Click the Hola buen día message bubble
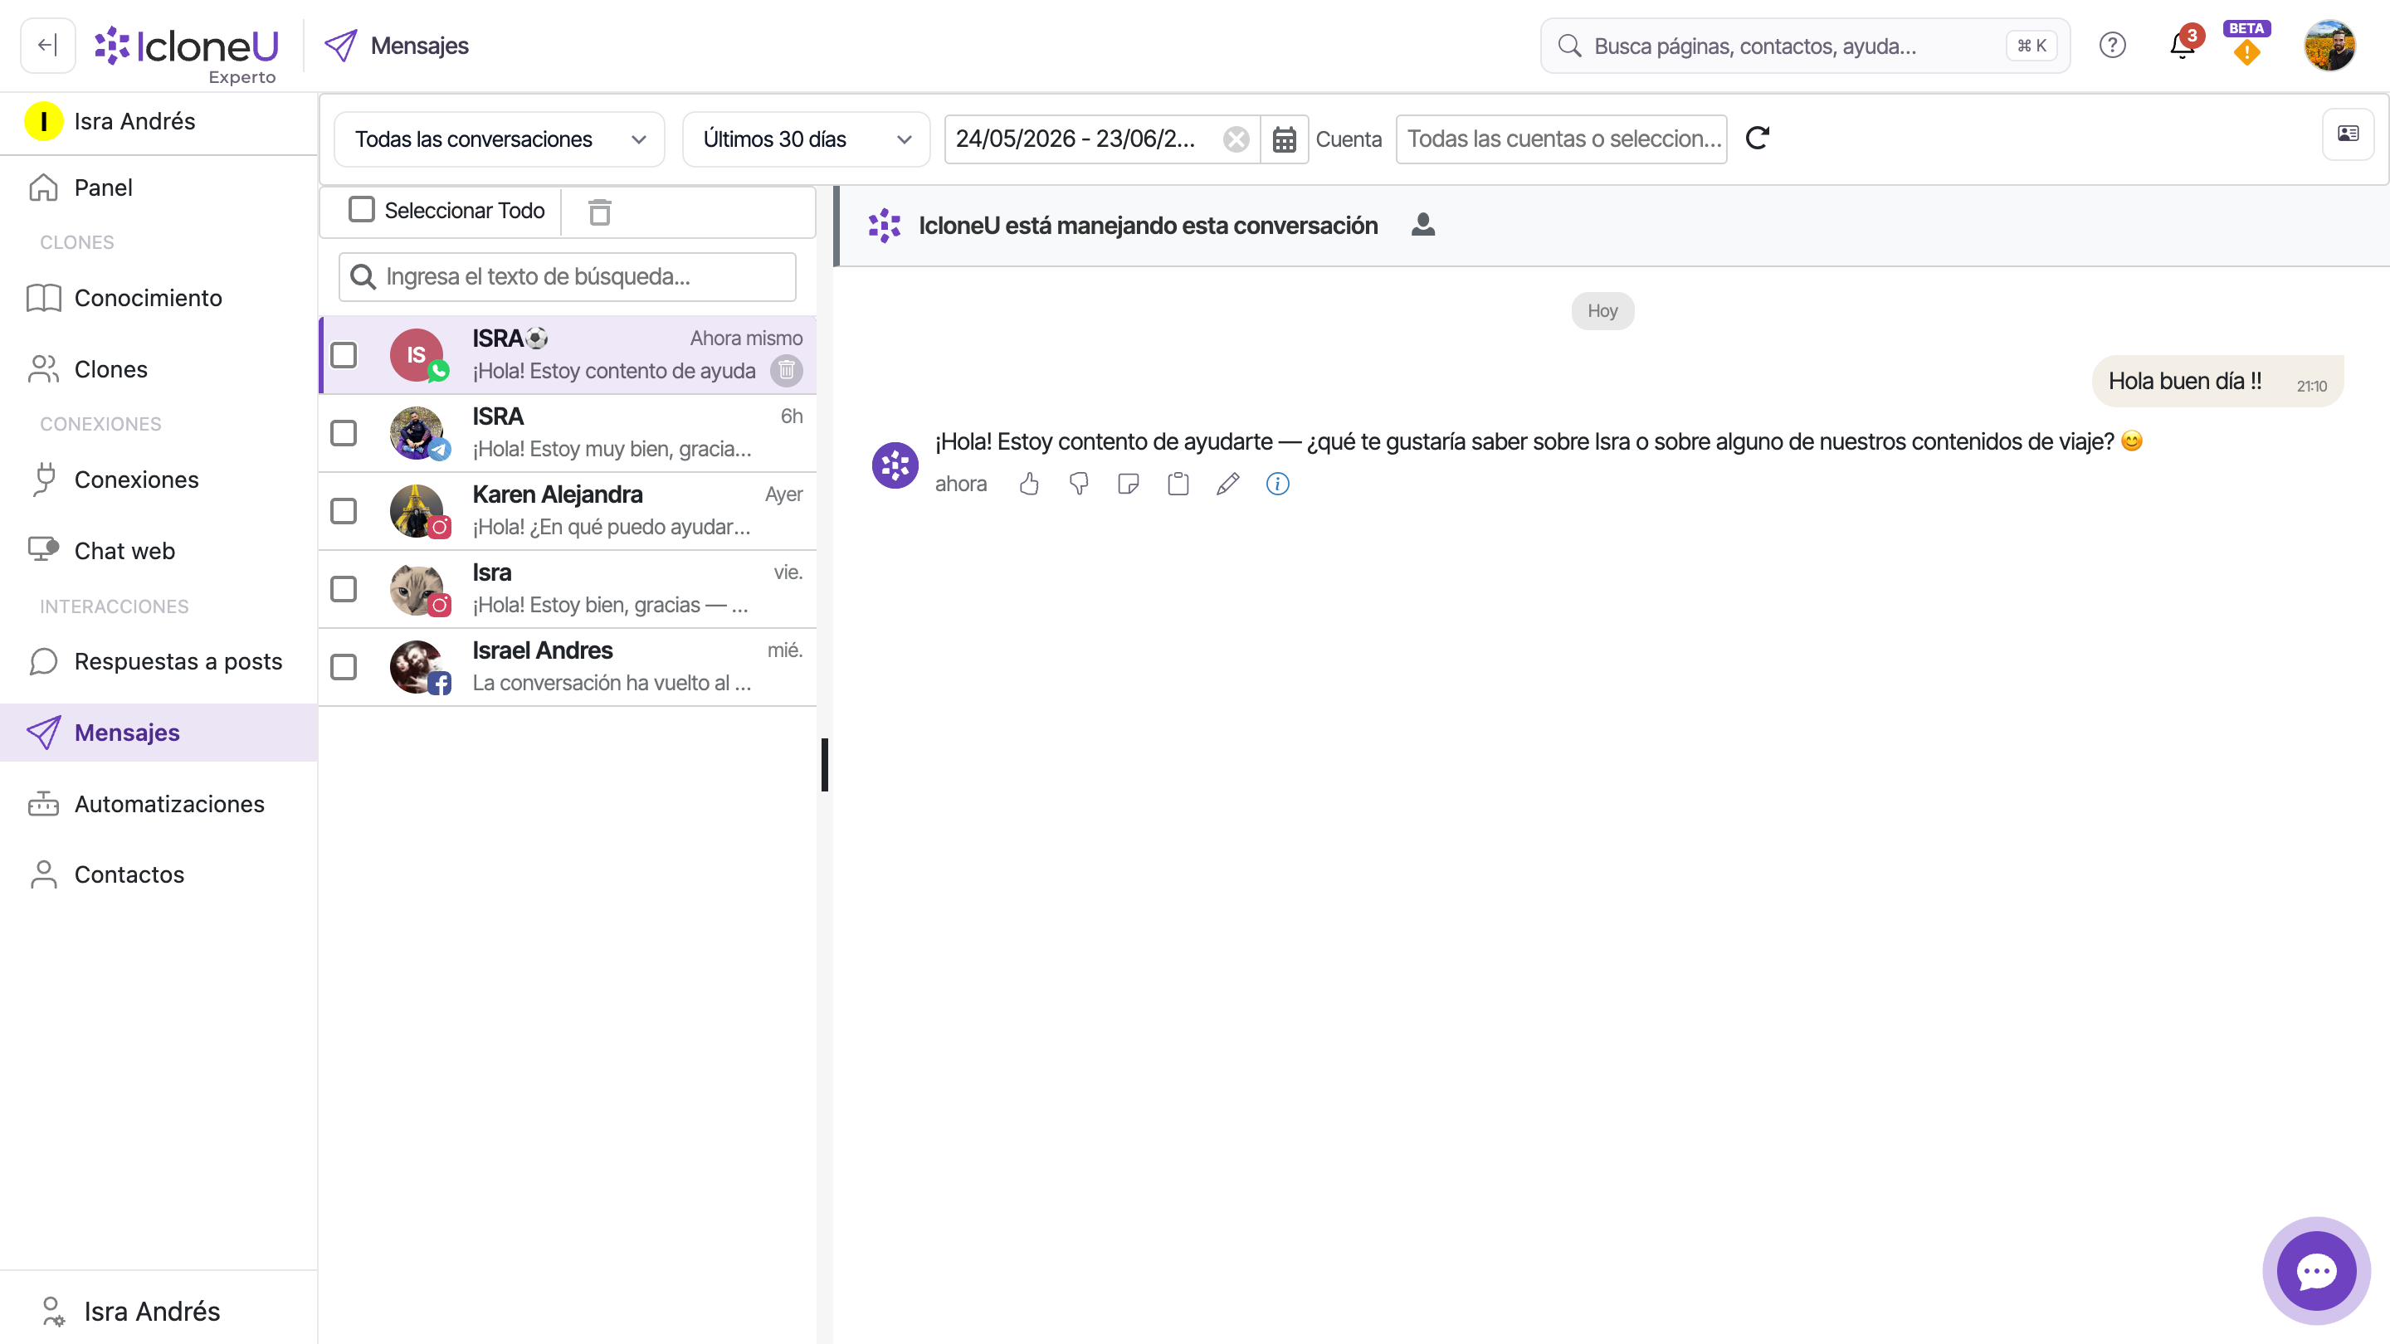Screen dimensions: 2390x1344 tap(2217, 382)
